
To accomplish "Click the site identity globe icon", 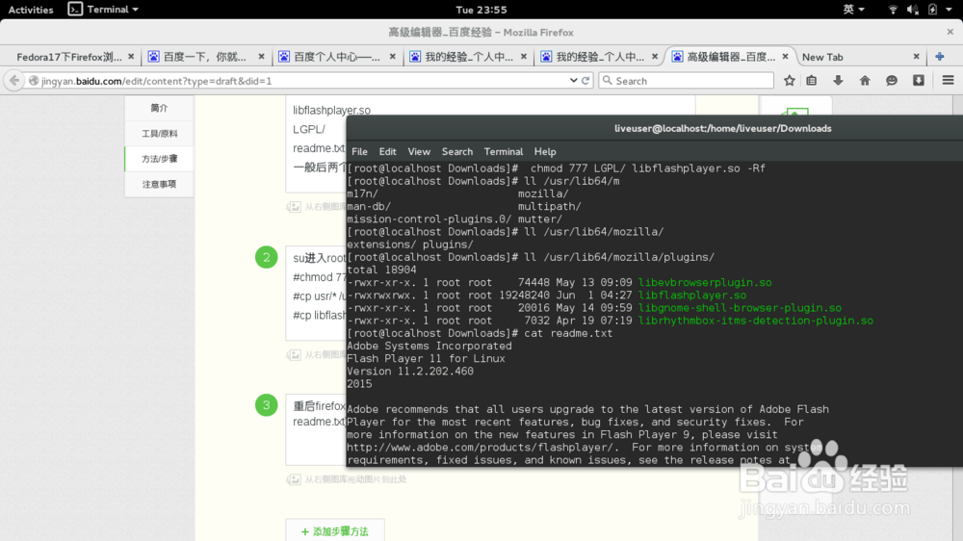I will click(x=34, y=81).
